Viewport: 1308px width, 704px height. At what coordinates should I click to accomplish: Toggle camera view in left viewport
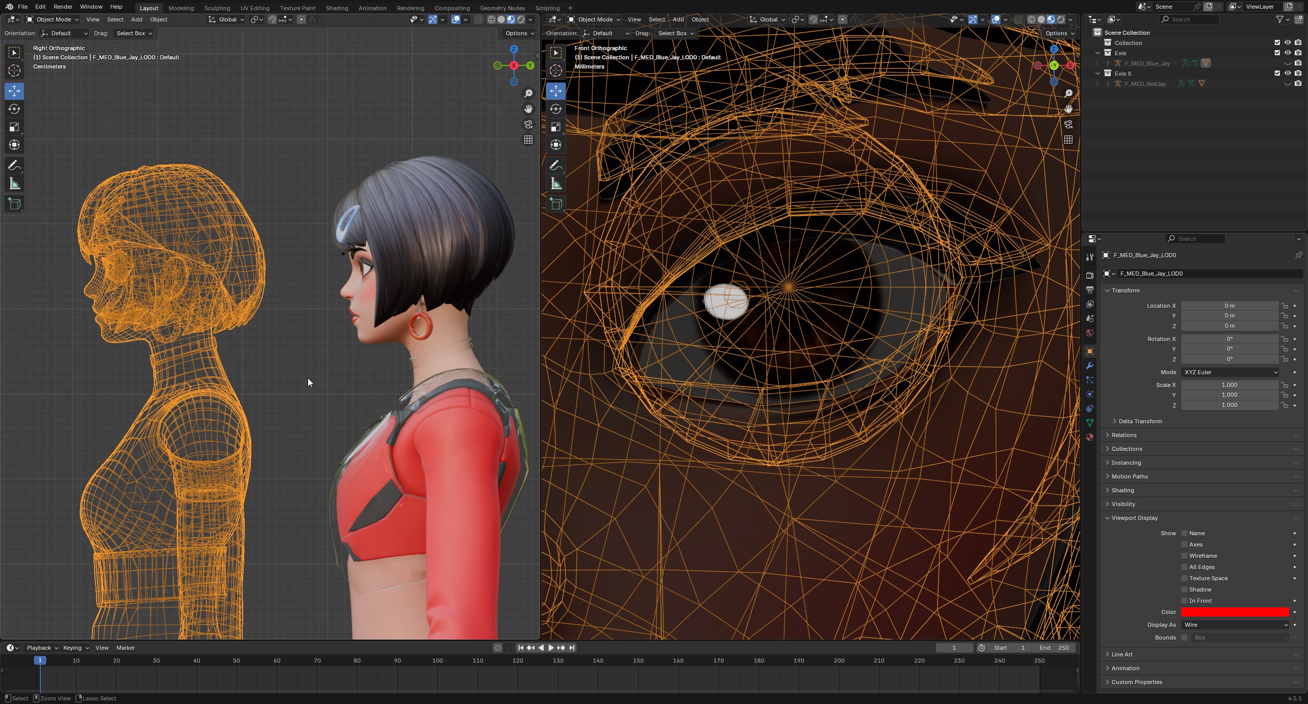coord(528,124)
